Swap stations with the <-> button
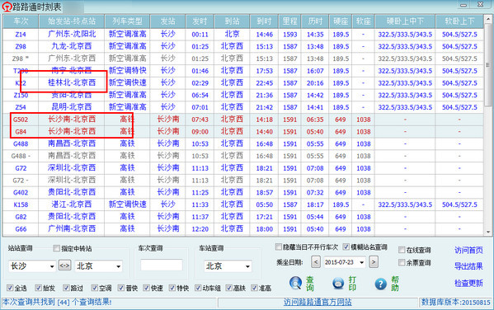The width and height of the screenshot is (494, 310). click(x=64, y=265)
